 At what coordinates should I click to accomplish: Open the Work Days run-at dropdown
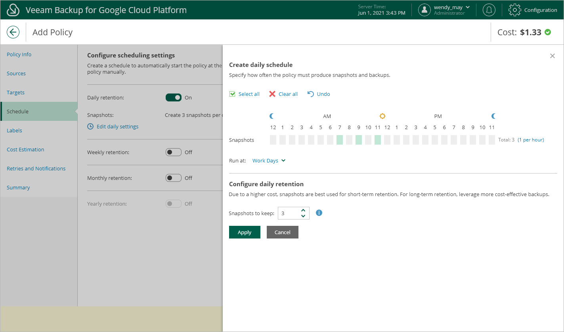269,160
